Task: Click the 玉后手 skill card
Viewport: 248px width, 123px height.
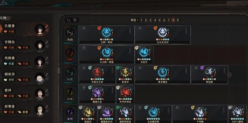Action: [x=144, y=55]
